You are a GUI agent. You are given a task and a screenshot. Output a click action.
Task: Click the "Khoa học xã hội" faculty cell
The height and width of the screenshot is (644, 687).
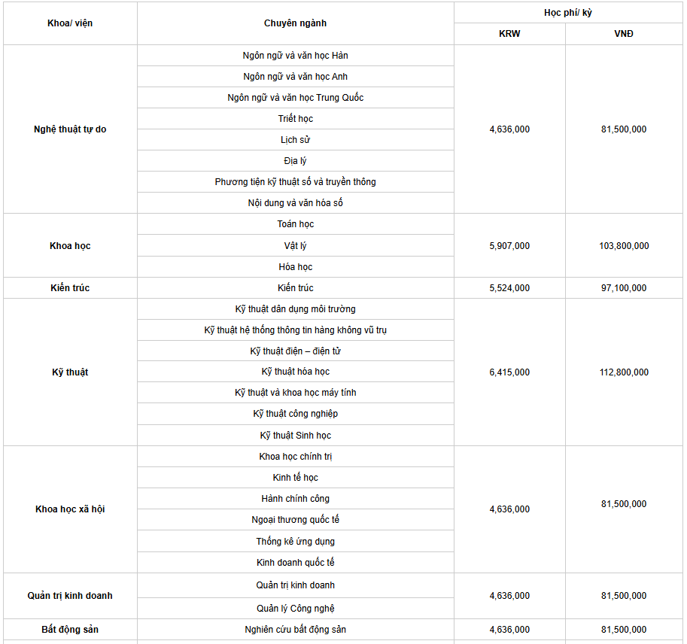tap(70, 509)
